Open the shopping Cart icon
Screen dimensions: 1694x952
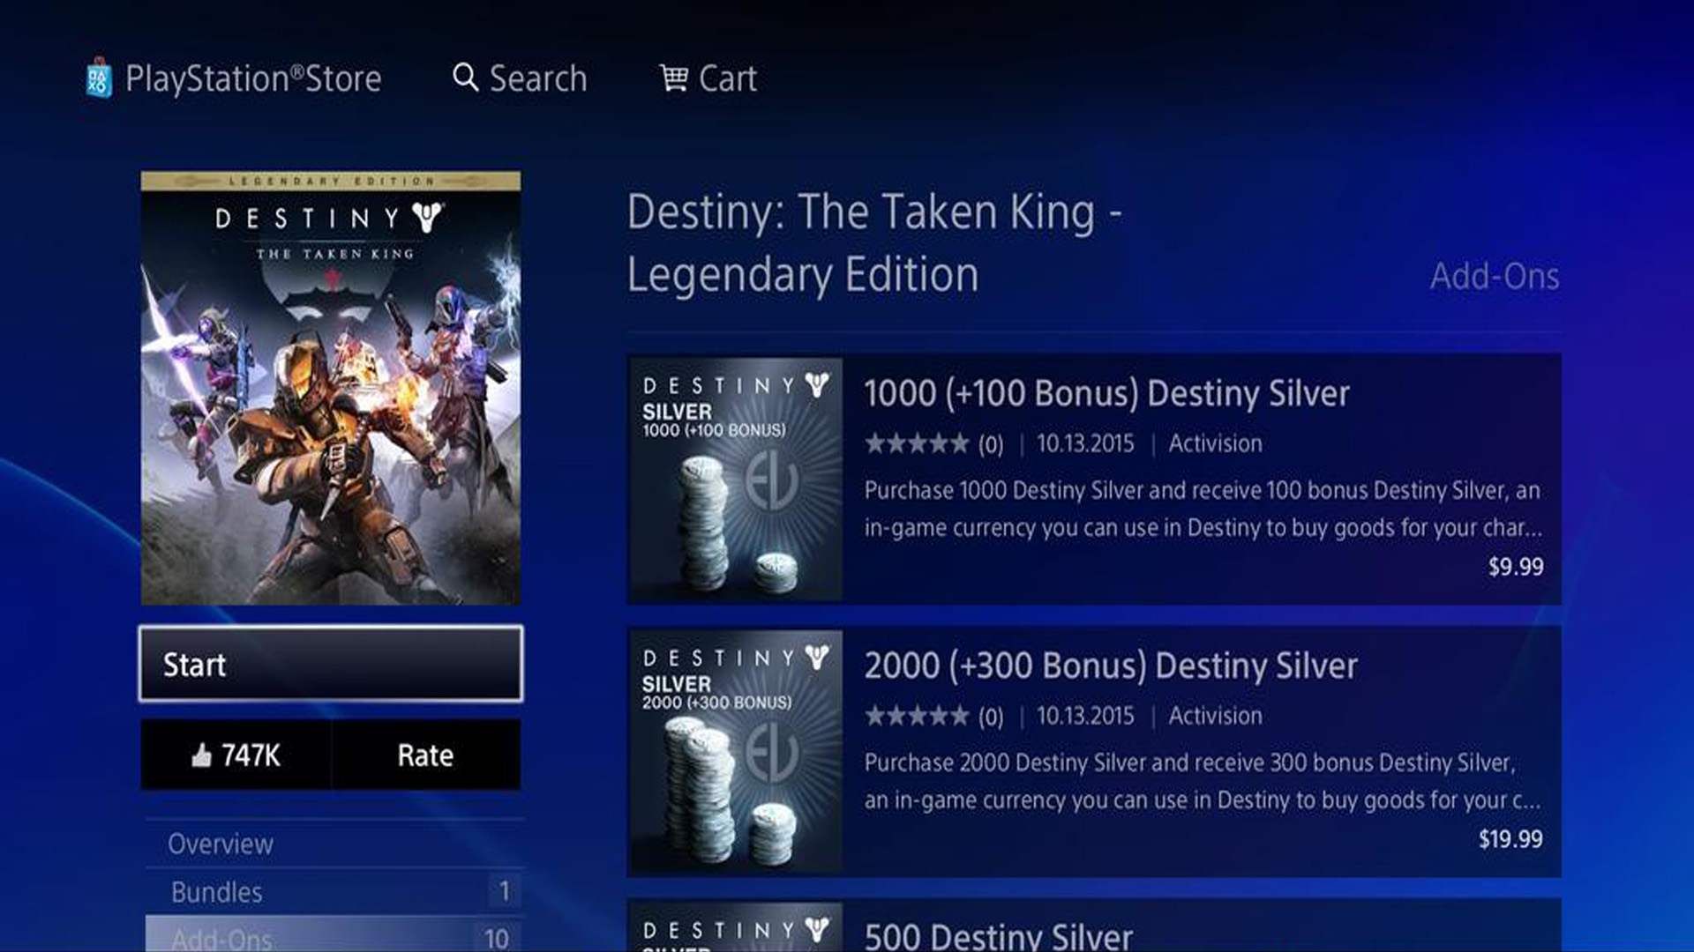point(673,78)
